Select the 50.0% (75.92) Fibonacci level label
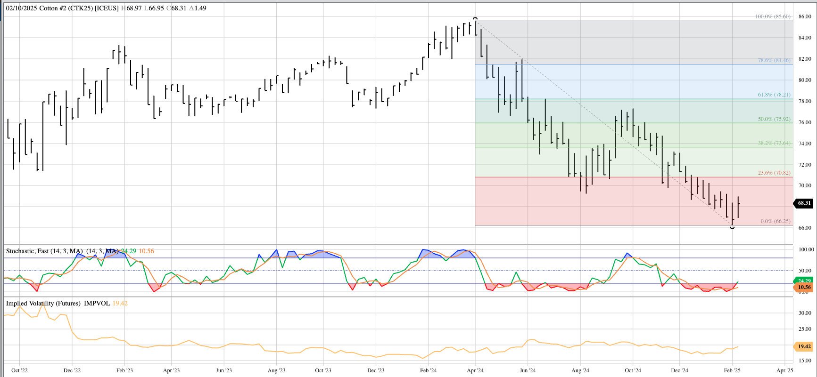Screen dimensions: 817x377 click(774, 119)
